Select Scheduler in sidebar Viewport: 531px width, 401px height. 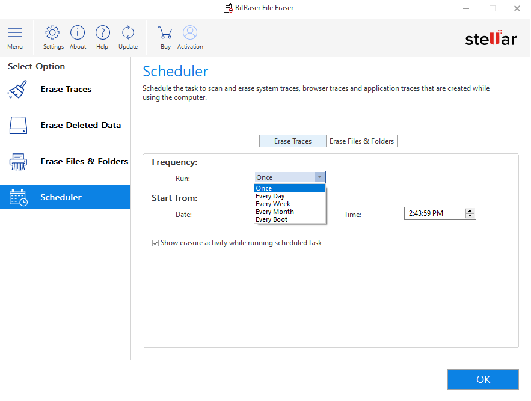tap(66, 197)
